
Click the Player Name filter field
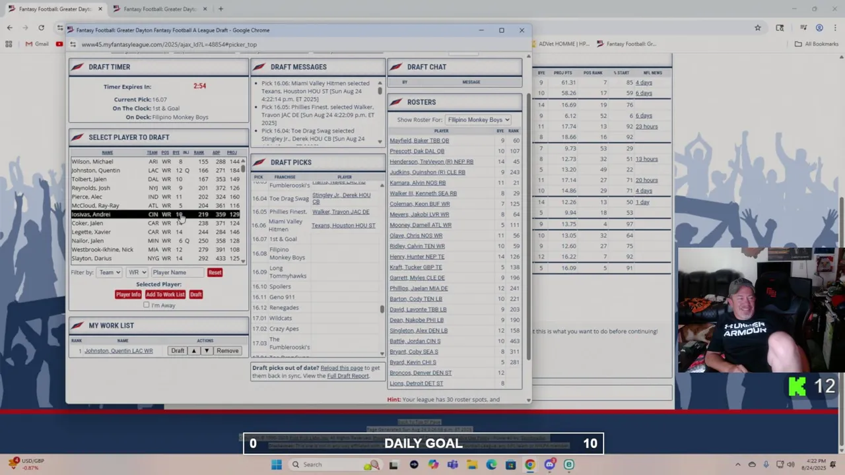tap(178, 272)
